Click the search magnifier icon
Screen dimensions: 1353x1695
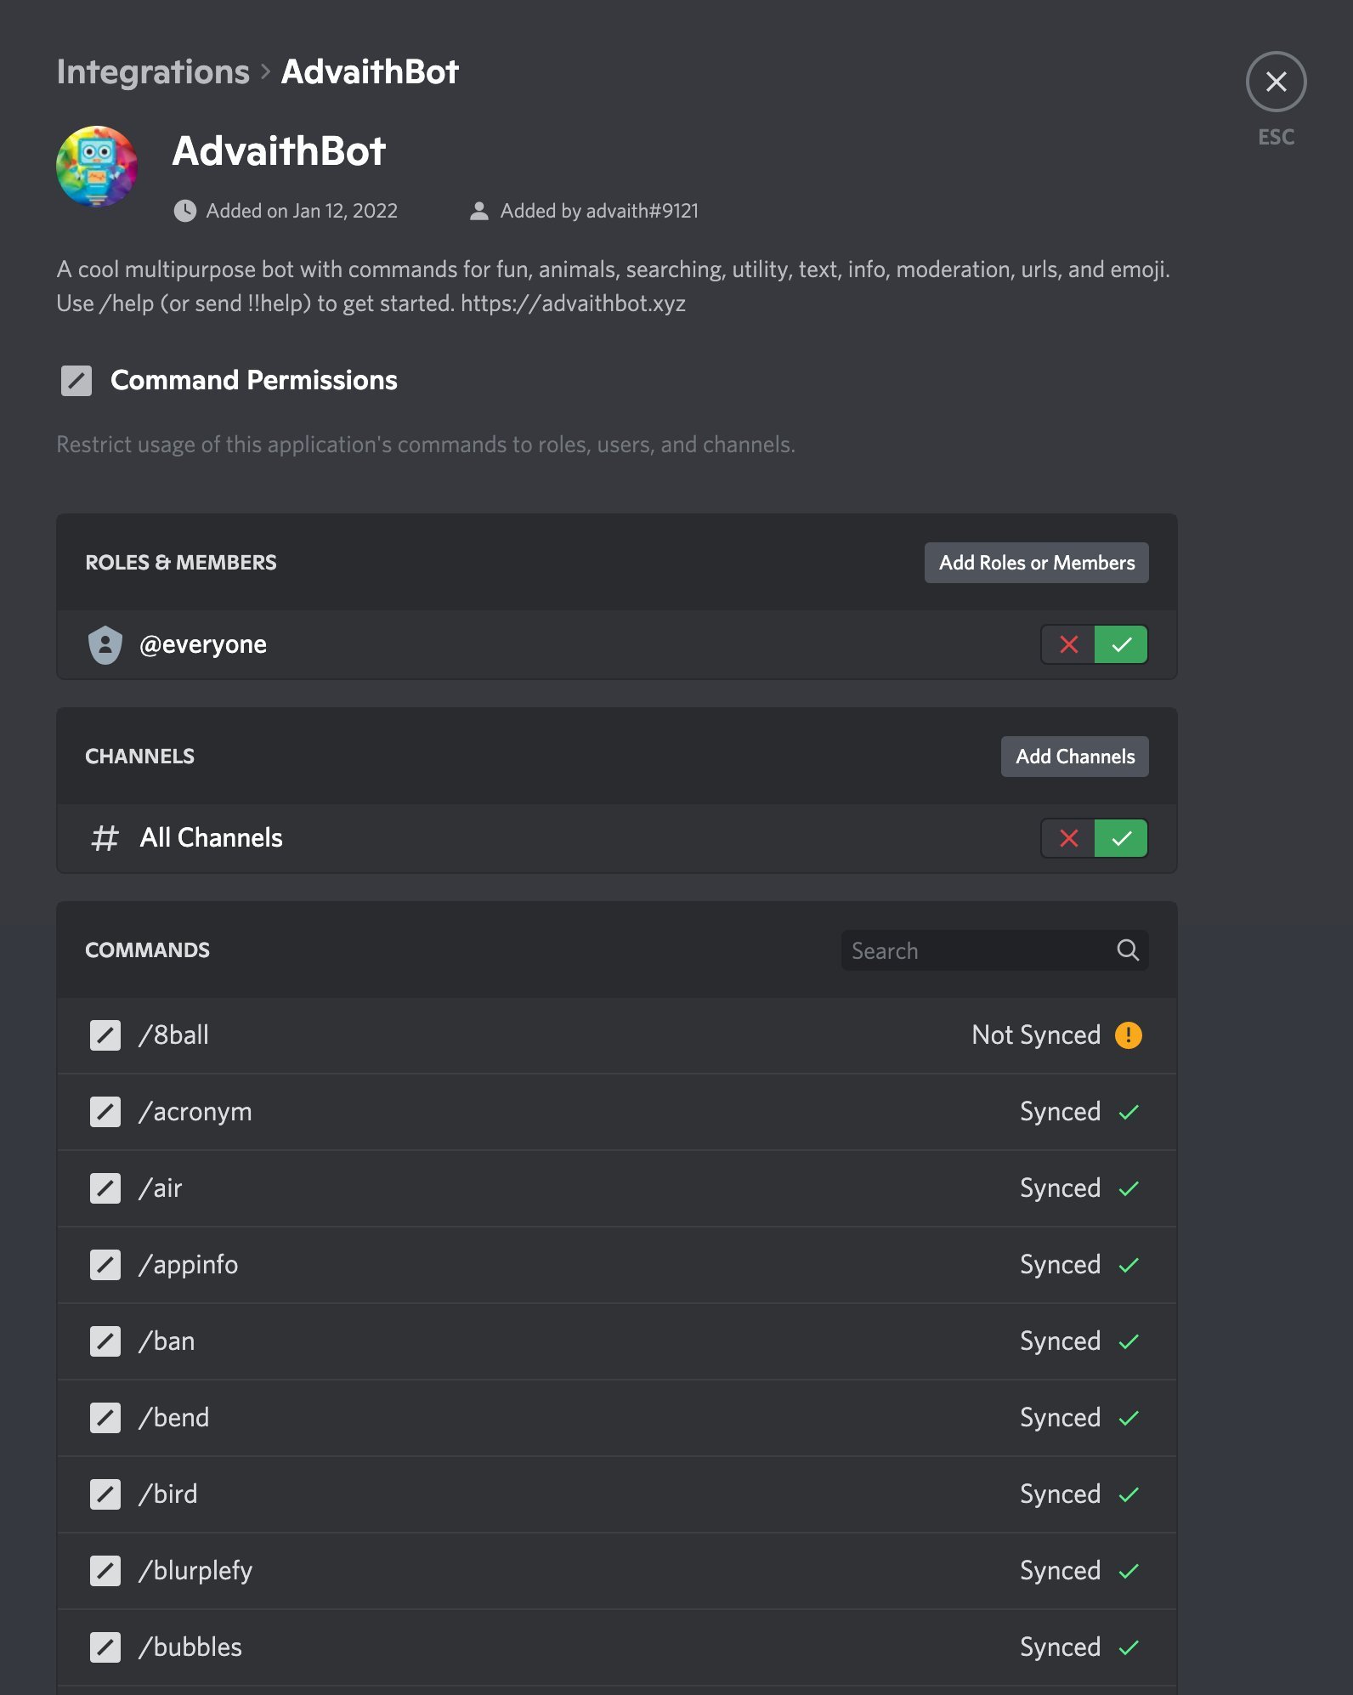click(1127, 950)
